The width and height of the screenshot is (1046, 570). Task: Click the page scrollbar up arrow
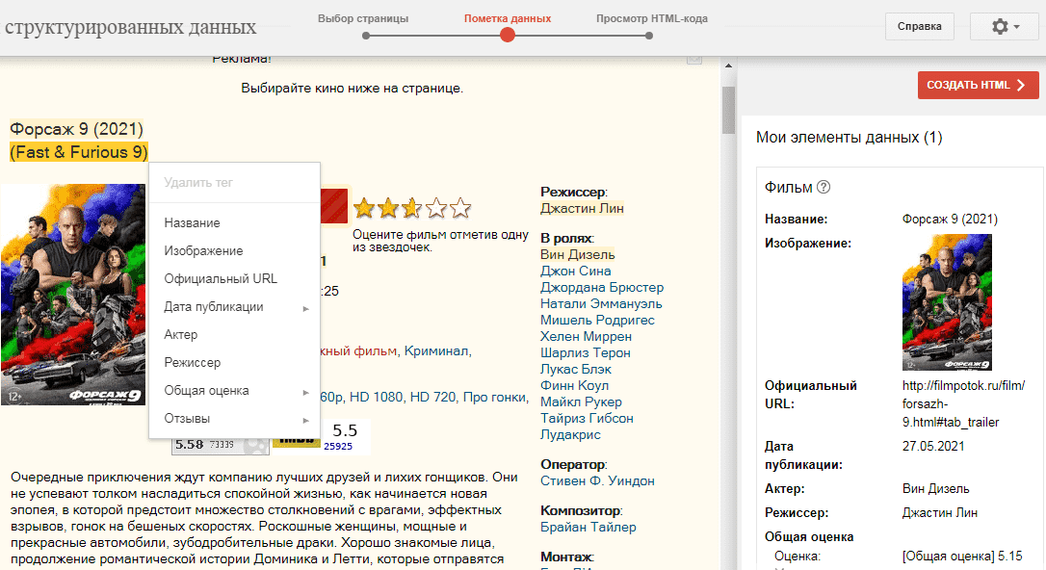(728, 65)
